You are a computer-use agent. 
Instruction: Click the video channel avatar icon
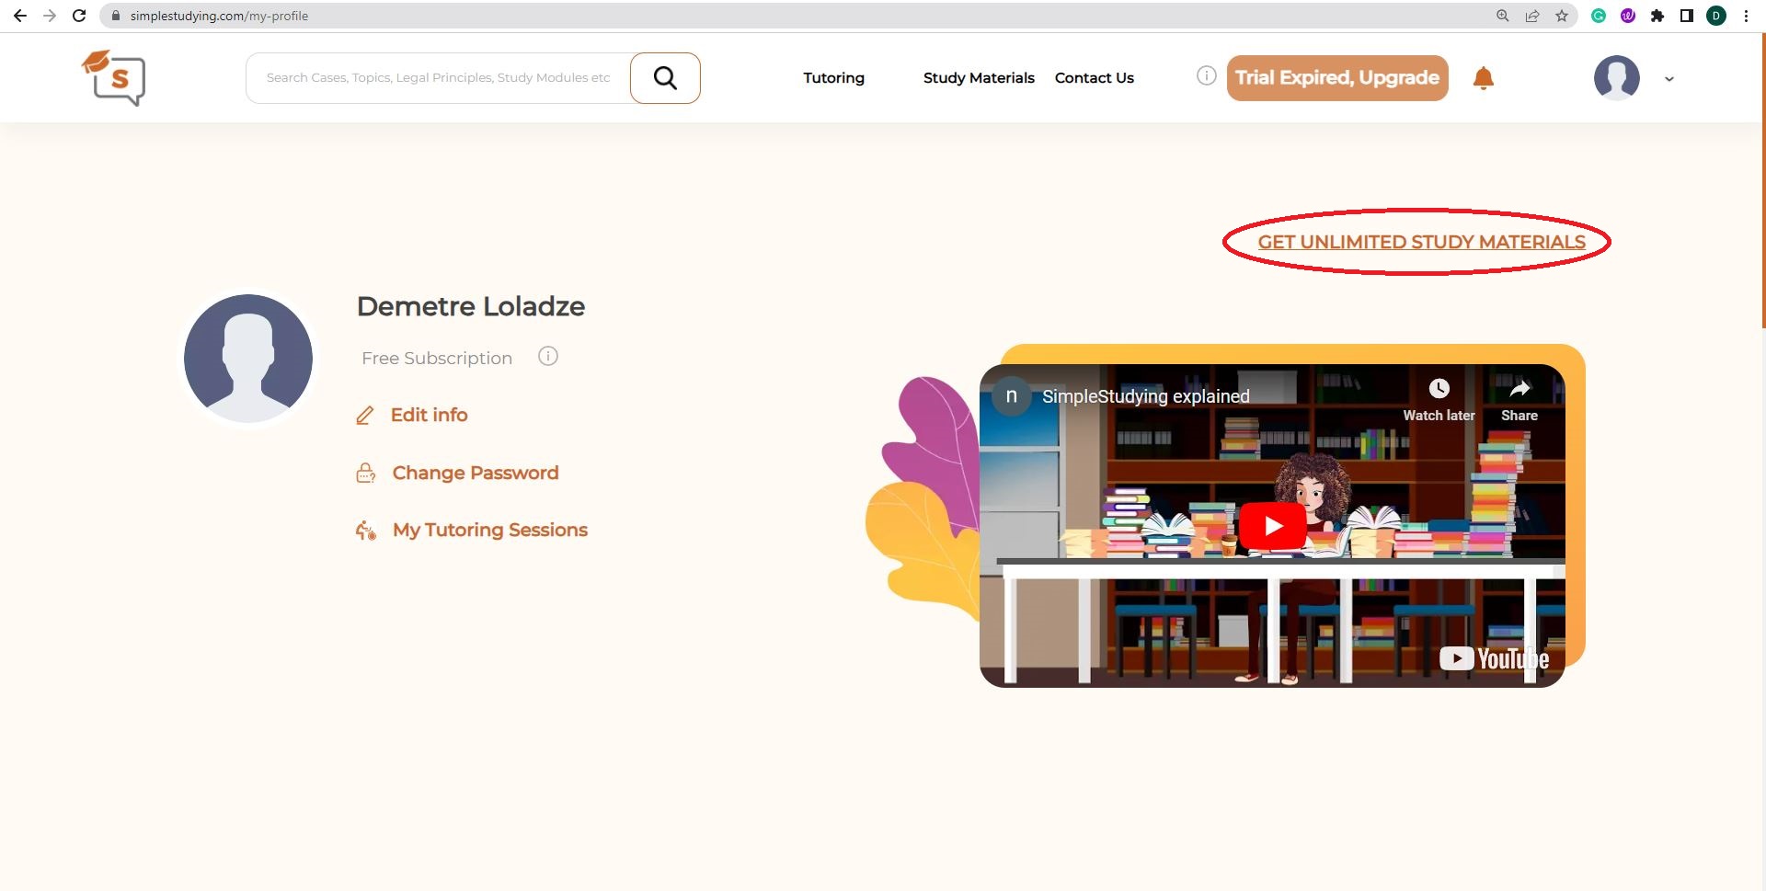(1012, 396)
